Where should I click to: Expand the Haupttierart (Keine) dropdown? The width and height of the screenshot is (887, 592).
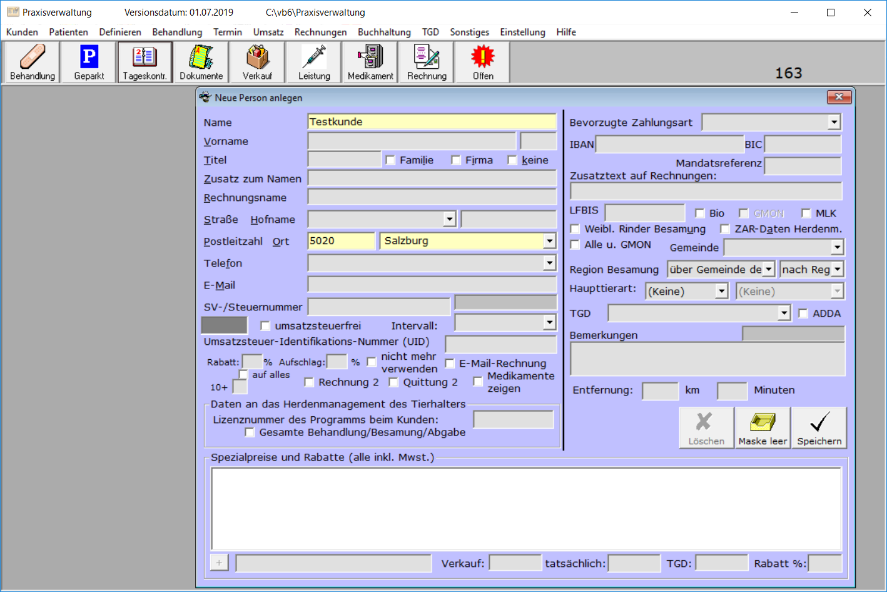click(722, 292)
